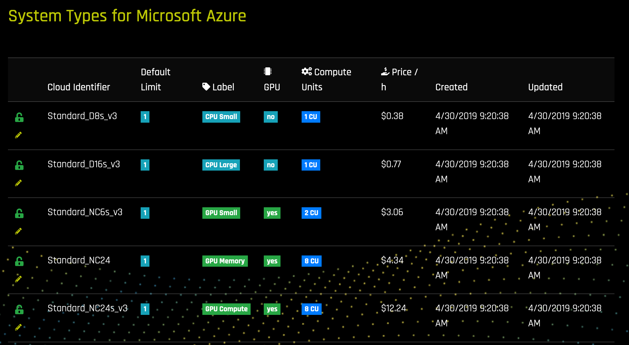Toggle the lock icon for Standard_NC6s_v3
Screen dimensions: 629x345
coord(19,213)
